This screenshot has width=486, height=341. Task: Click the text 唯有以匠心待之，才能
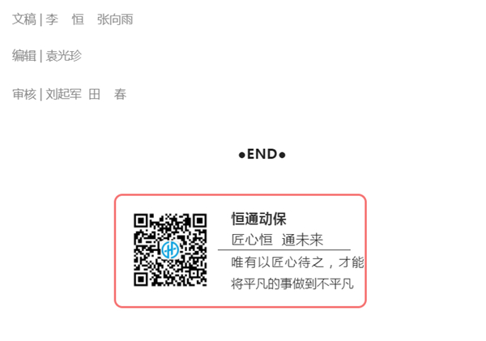297,262
